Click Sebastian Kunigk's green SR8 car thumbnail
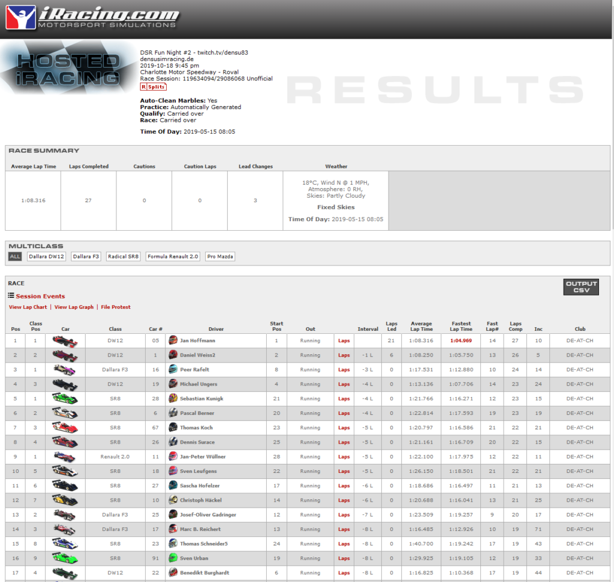This screenshot has height=582, width=614. tap(65, 399)
